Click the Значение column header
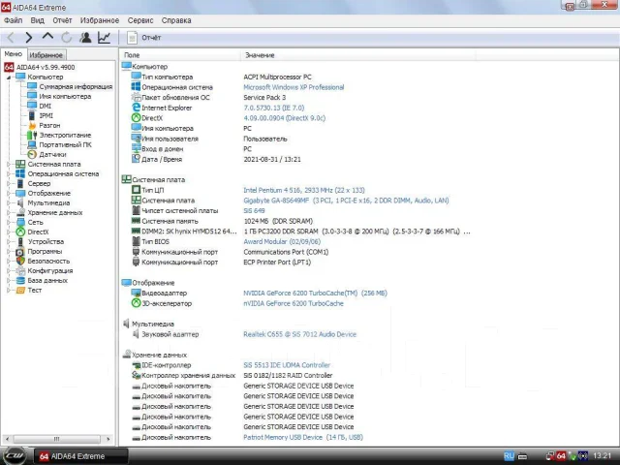This screenshot has width=620, height=465. point(357,55)
